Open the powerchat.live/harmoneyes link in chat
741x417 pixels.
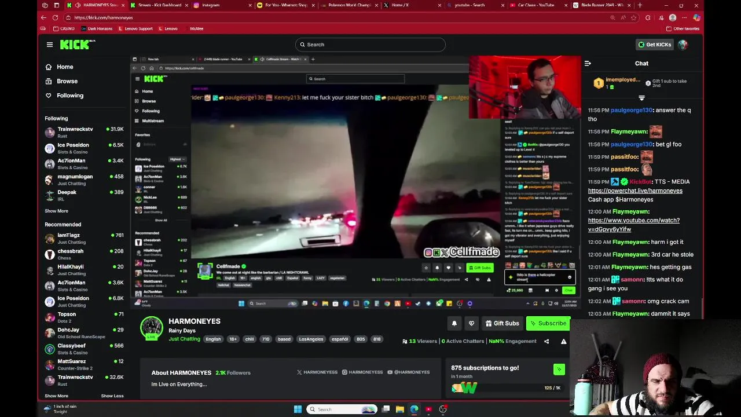coord(635,191)
